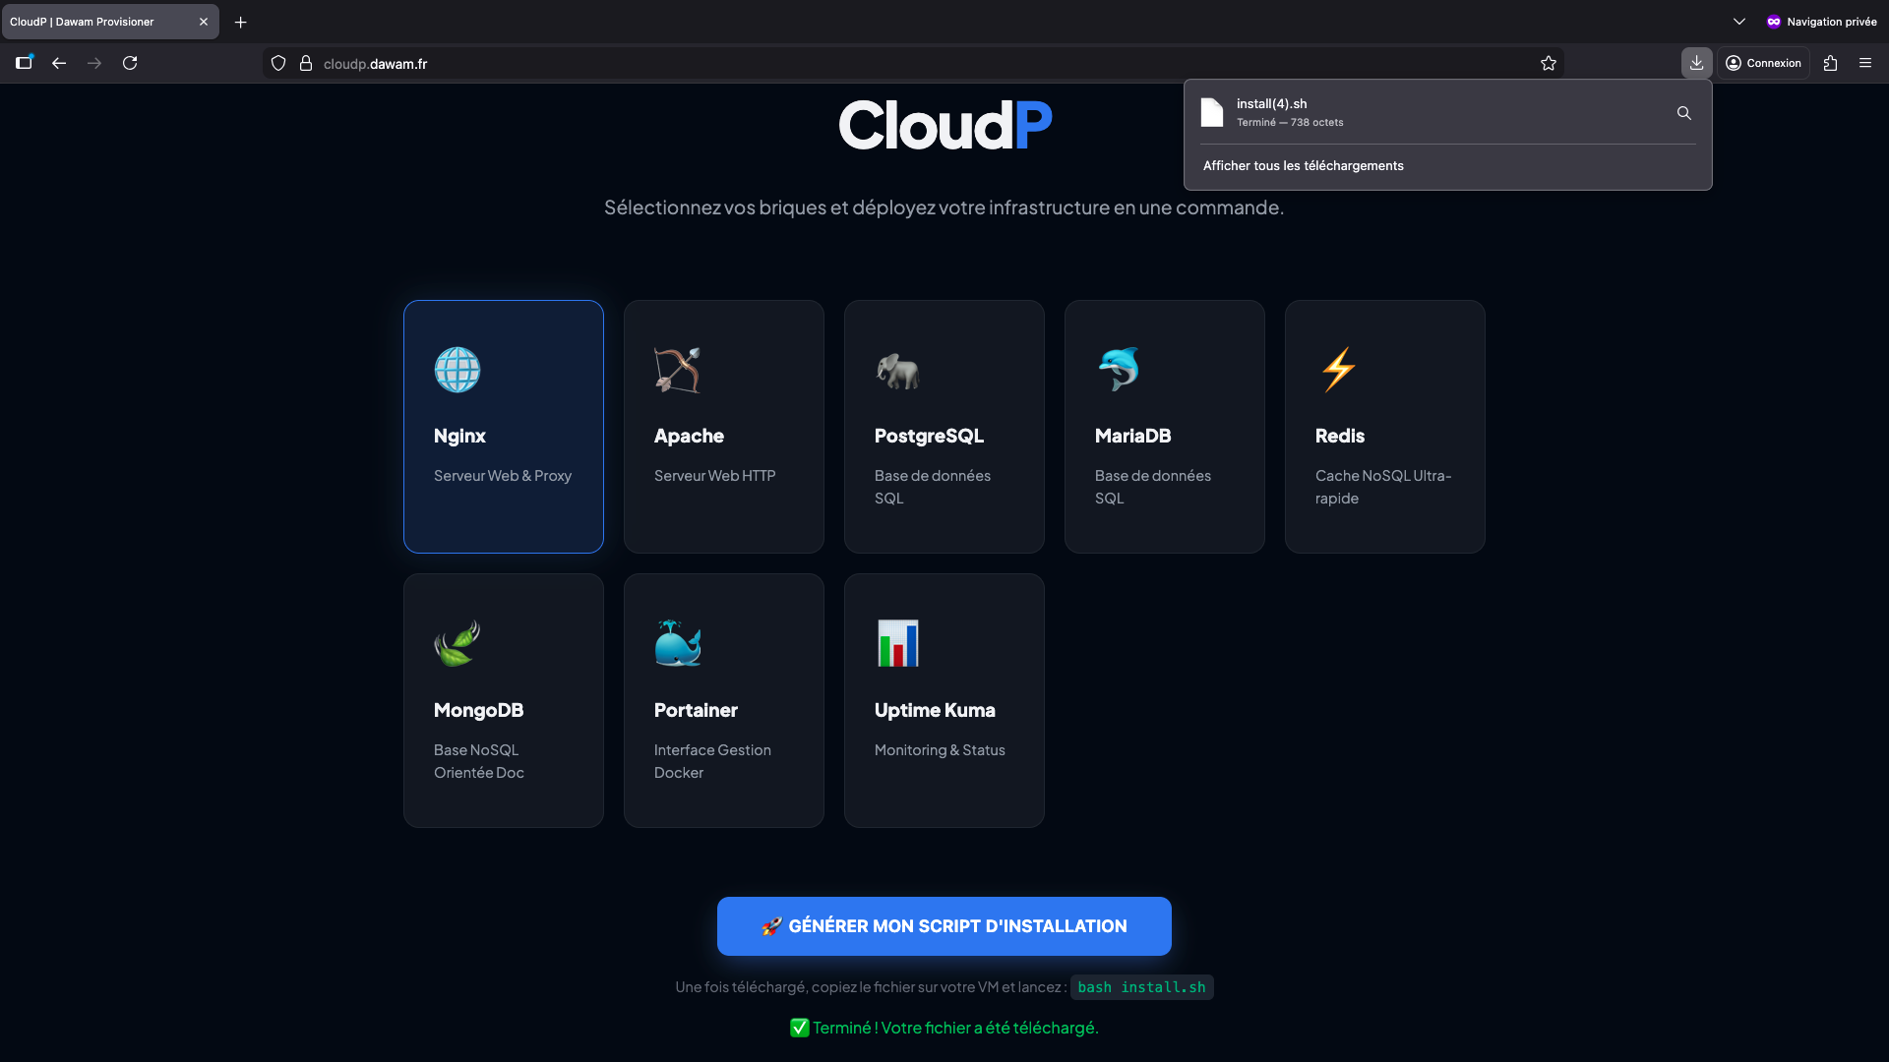Open the downloads panel via toolbar icon
The width and height of the screenshot is (1889, 1062).
(1695, 63)
